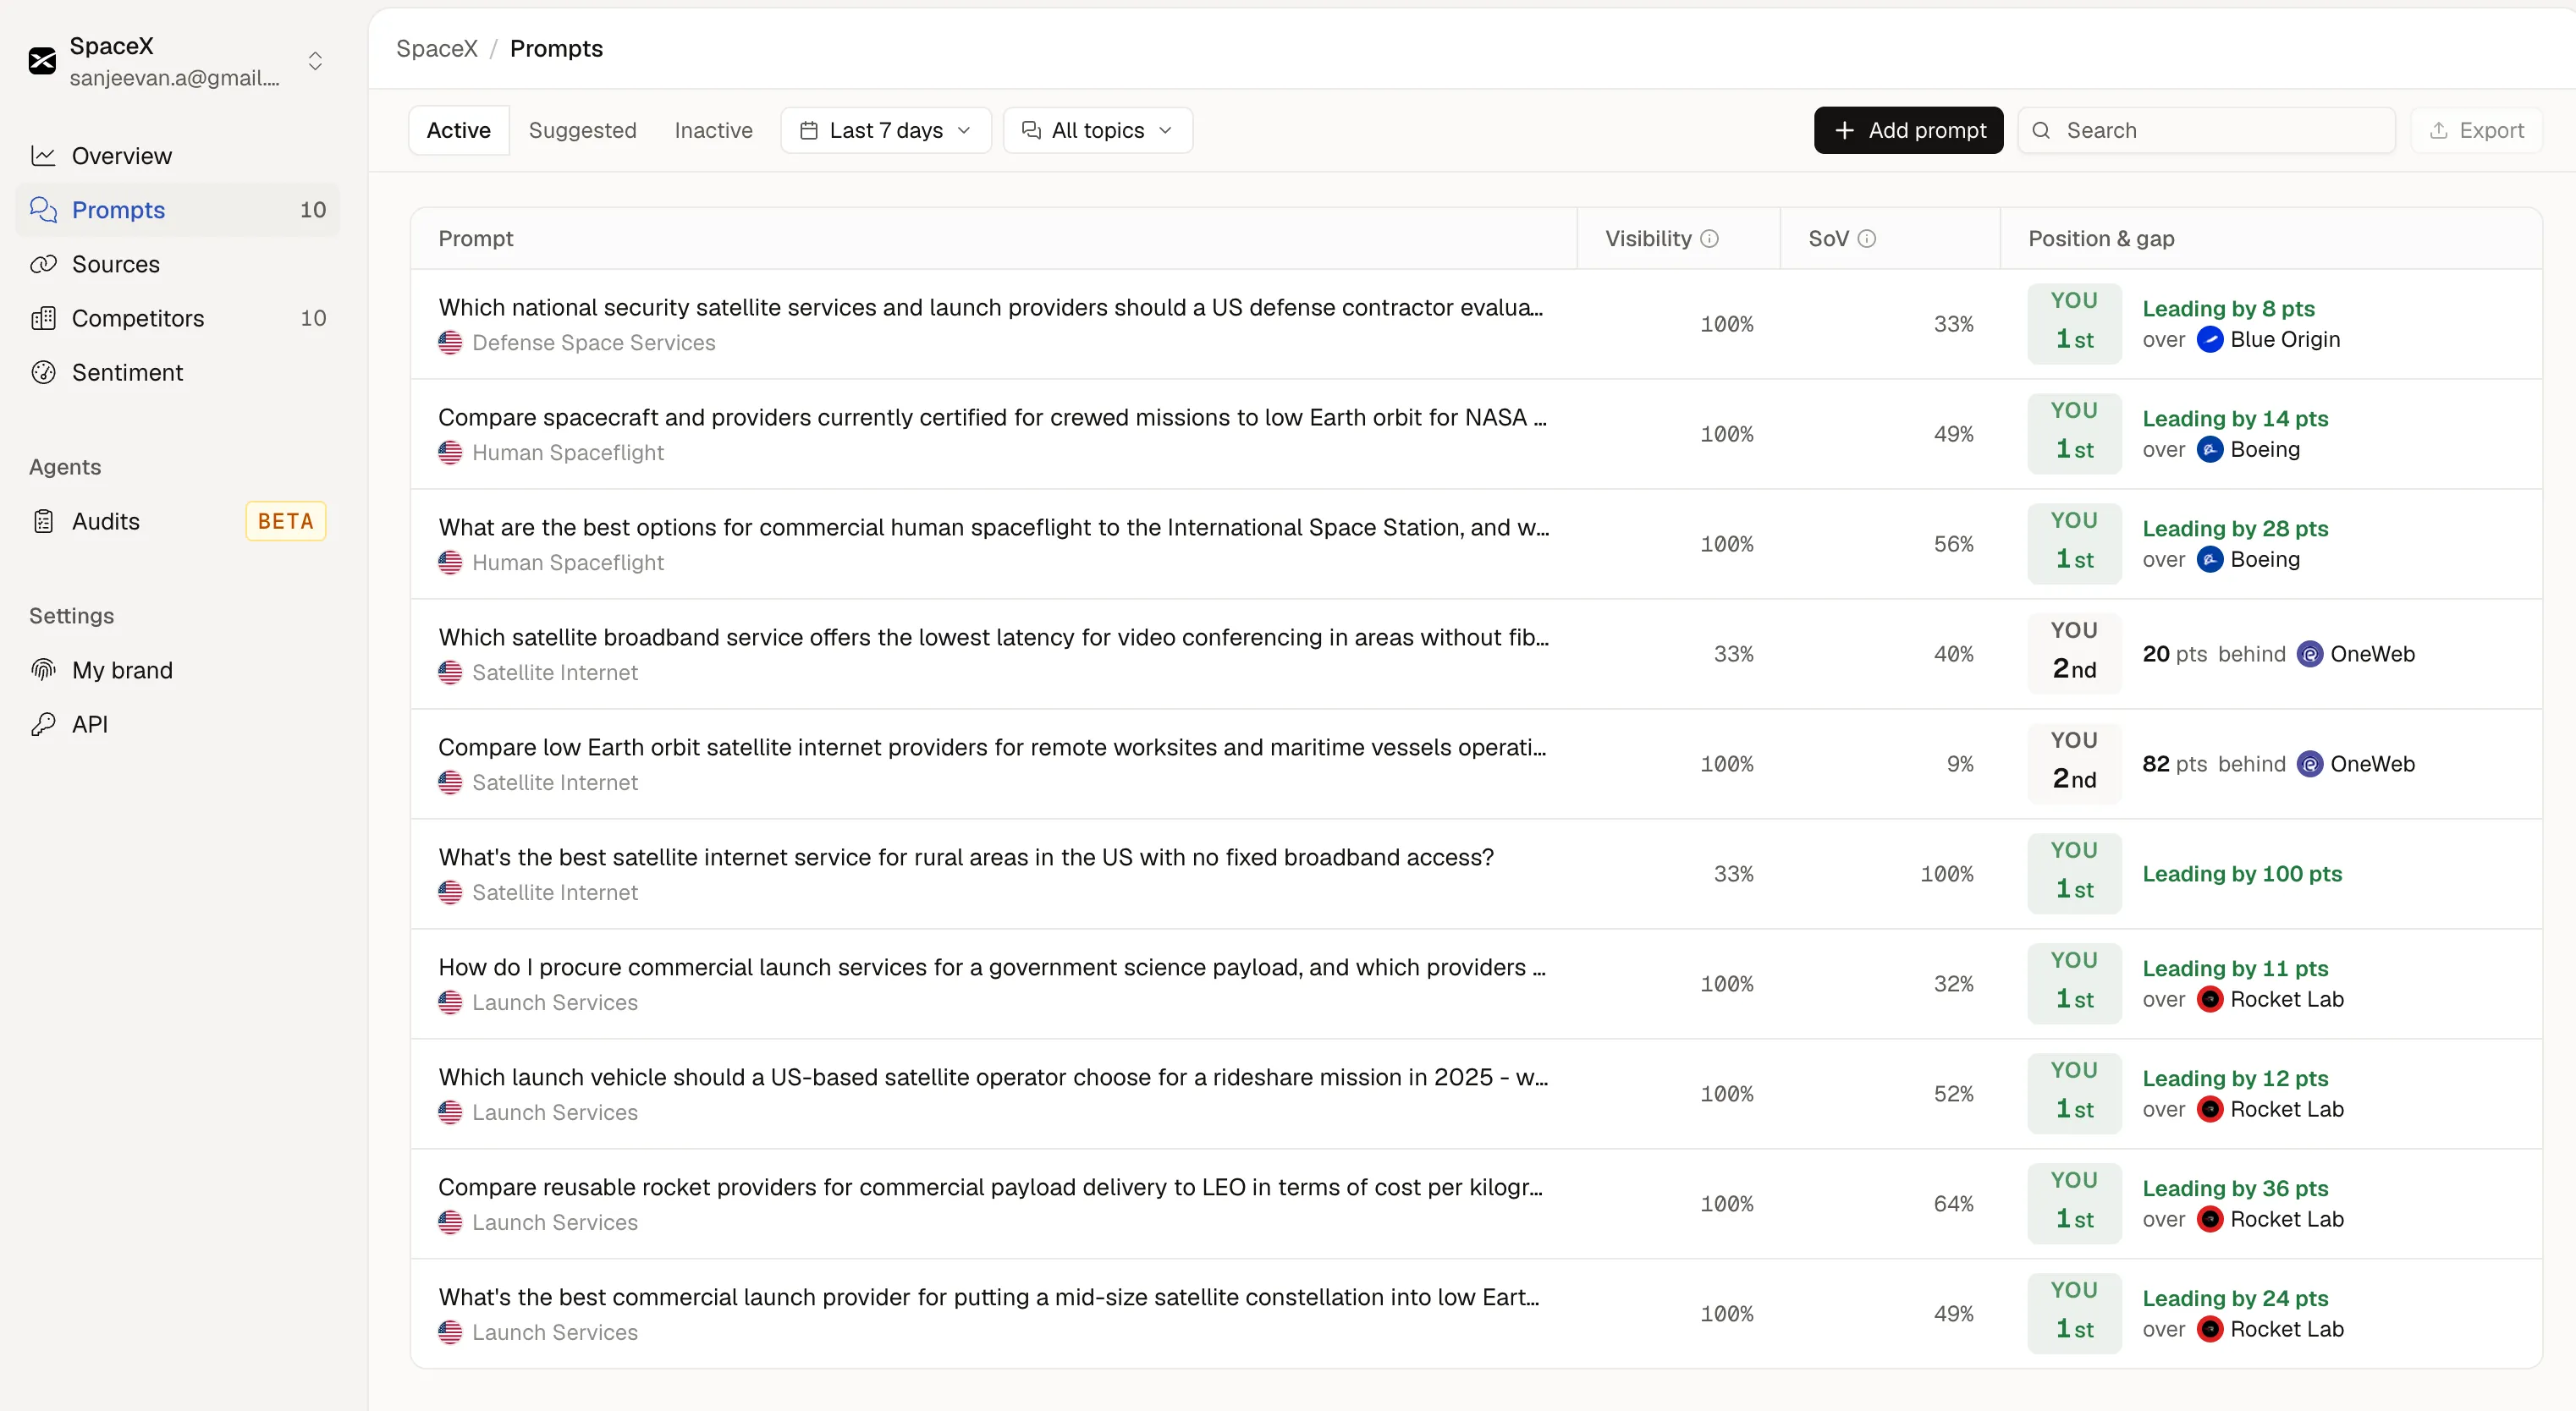Click Rocket Lab logo in Leading by 11 row

(x=2210, y=999)
